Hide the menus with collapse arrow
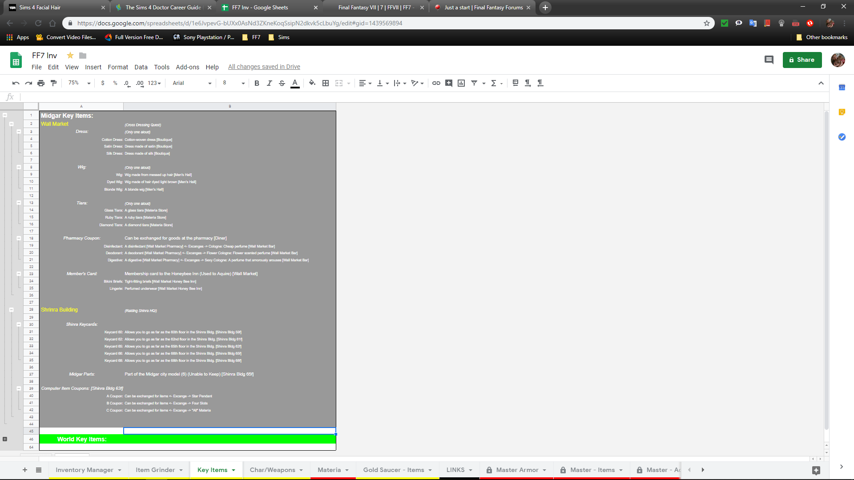This screenshot has height=480, width=854. click(821, 83)
